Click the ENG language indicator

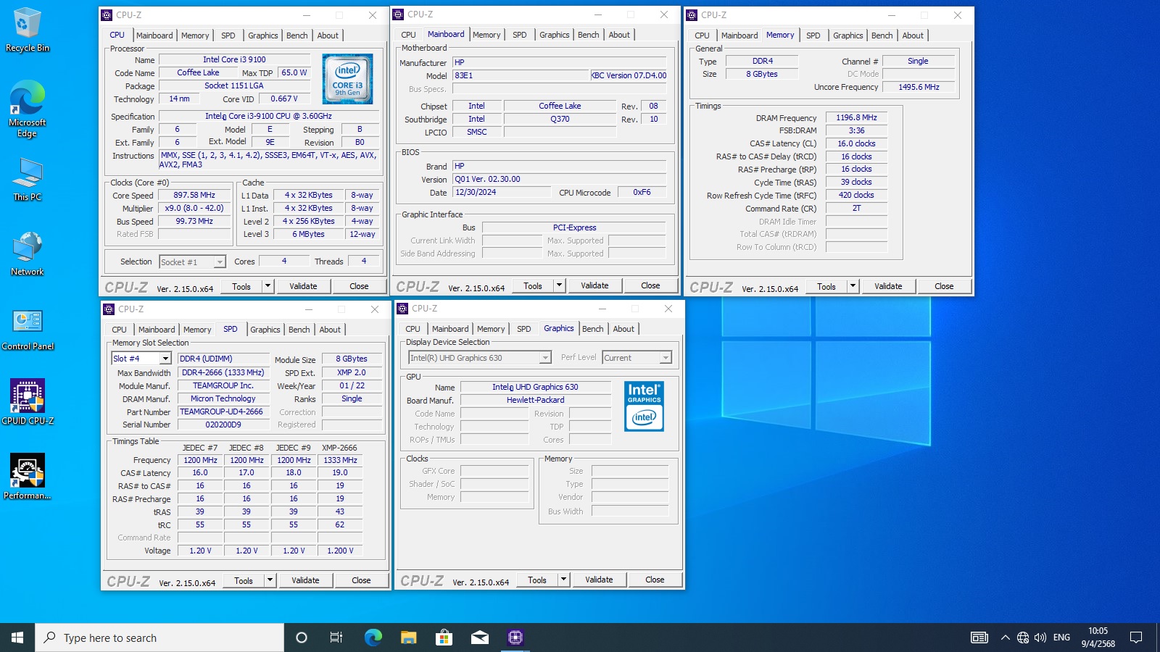pyautogui.click(x=1061, y=638)
